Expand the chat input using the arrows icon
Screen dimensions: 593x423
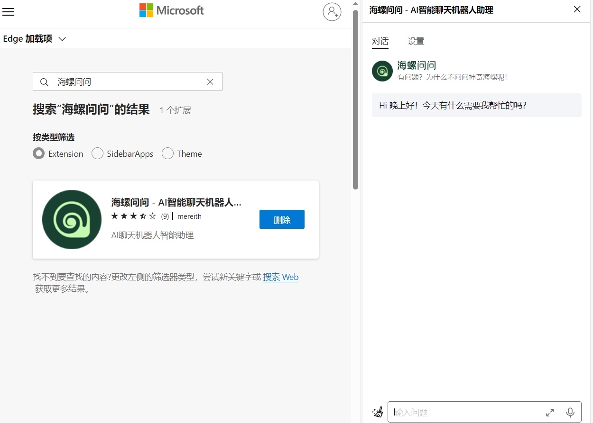550,412
